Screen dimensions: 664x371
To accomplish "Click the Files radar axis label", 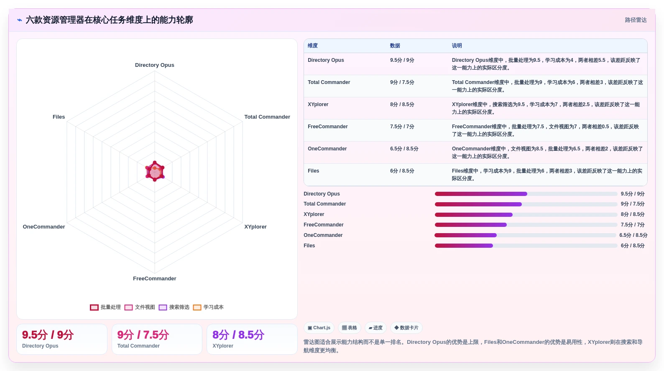I will tap(59, 117).
